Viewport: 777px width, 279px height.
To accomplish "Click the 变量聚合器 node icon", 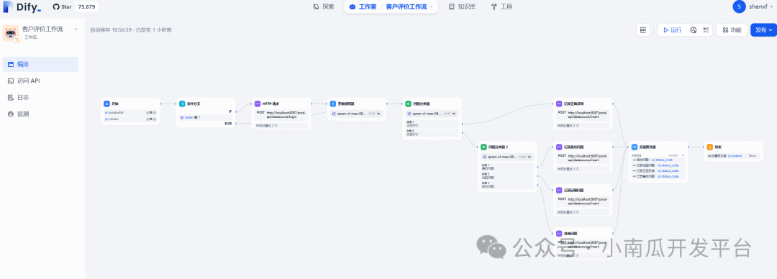I will tap(635, 147).
